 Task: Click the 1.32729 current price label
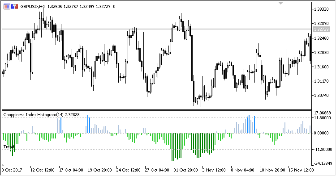pyautogui.click(x=321, y=29)
